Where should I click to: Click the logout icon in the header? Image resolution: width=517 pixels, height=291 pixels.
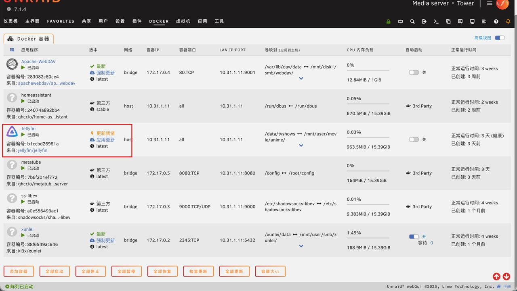click(x=424, y=21)
